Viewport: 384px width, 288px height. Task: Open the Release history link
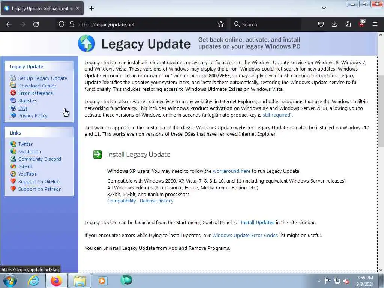coord(156,201)
